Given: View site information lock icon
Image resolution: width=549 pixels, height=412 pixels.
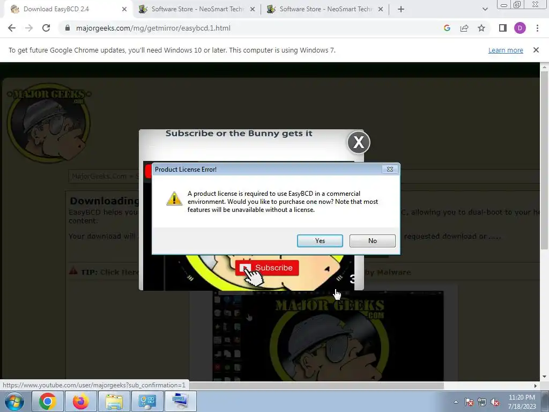Looking at the screenshot, I should click(x=68, y=28).
